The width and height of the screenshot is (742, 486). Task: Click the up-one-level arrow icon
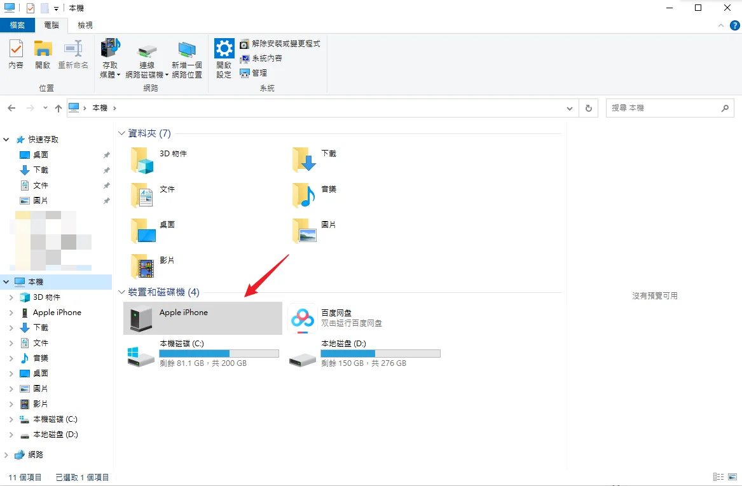click(58, 108)
